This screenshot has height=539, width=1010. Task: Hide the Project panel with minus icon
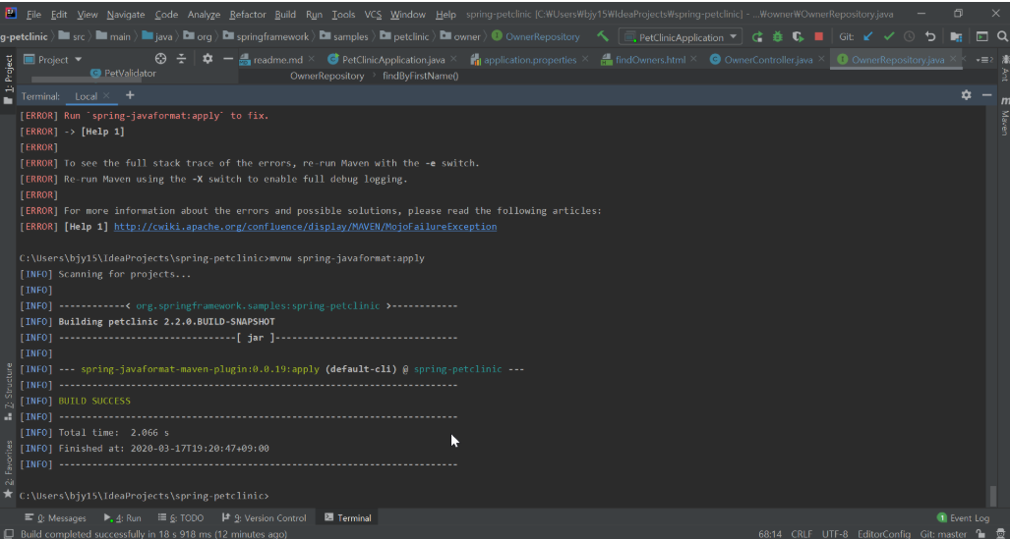coord(227,59)
